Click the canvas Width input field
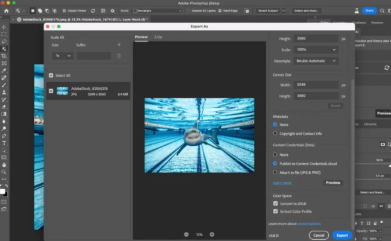The height and width of the screenshot is (241, 391). point(316,86)
